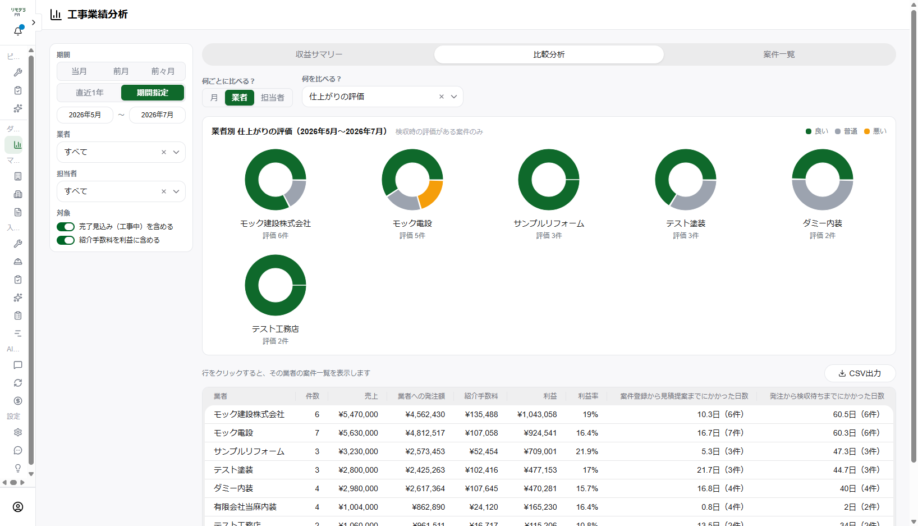The width and height of the screenshot is (918, 526).
Task: Expand the sidebar with the chevron arrow
Action: coord(34,22)
